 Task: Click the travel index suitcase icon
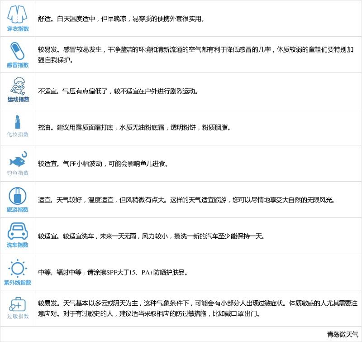[x=18, y=196]
